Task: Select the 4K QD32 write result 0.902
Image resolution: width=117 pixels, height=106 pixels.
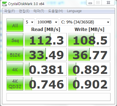Action: [x=89, y=84]
